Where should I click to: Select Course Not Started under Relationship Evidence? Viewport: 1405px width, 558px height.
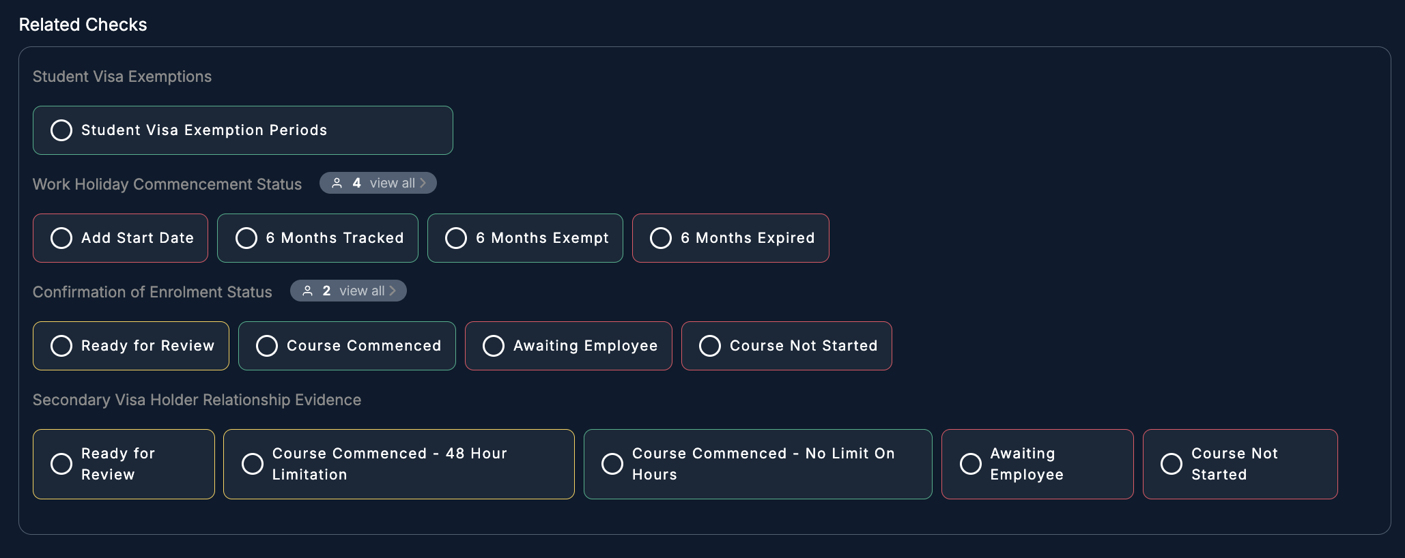[x=1240, y=464]
